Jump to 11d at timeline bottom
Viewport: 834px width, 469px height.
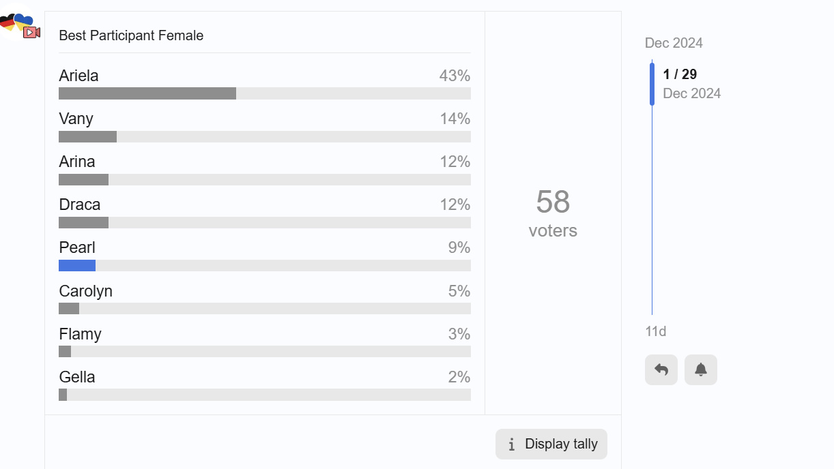coord(656,331)
